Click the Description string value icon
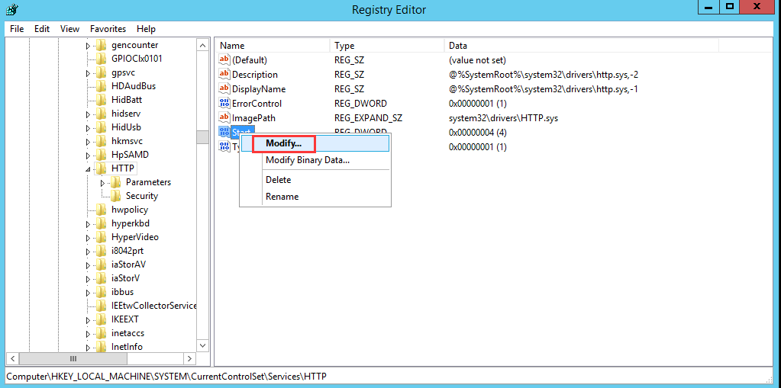The width and height of the screenshot is (781, 388). [224, 75]
